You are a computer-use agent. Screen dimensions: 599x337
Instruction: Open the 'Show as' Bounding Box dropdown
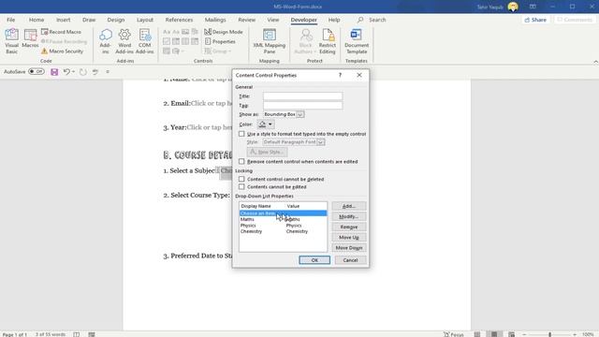point(299,114)
